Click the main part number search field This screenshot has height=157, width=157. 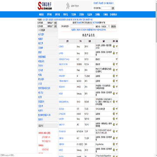tap(82, 26)
